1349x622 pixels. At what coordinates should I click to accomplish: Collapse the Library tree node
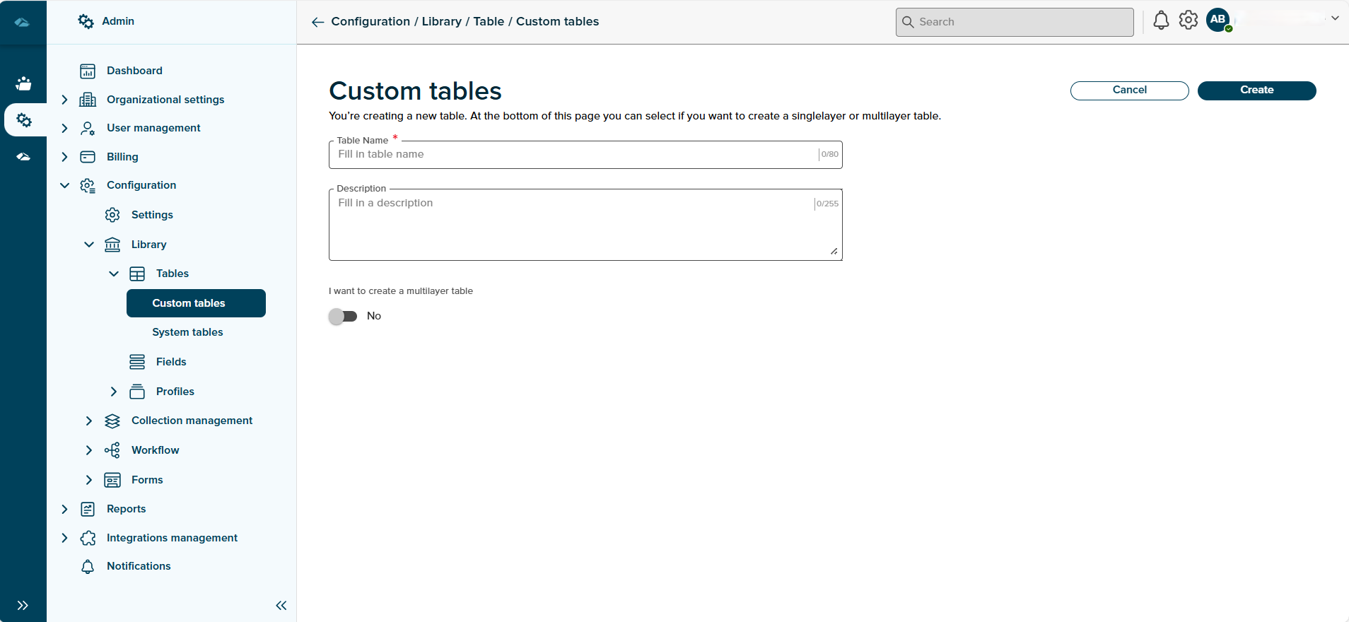89,245
